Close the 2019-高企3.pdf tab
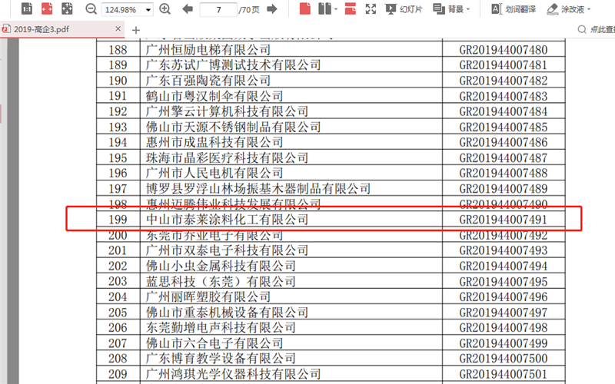 (x=118, y=29)
